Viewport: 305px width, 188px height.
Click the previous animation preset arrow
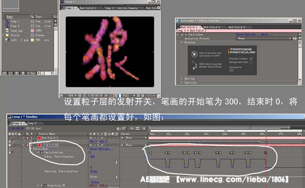click(x=294, y=38)
